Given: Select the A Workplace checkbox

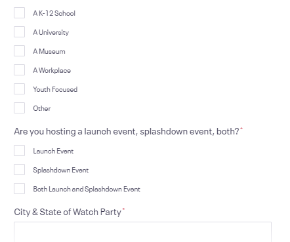Looking at the screenshot, I should (x=19, y=70).
